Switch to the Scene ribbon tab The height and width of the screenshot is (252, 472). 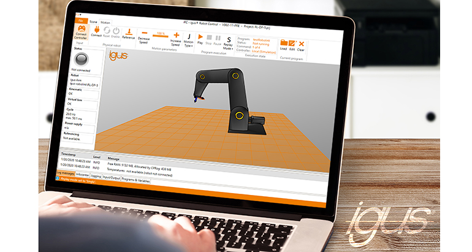tap(93, 21)
